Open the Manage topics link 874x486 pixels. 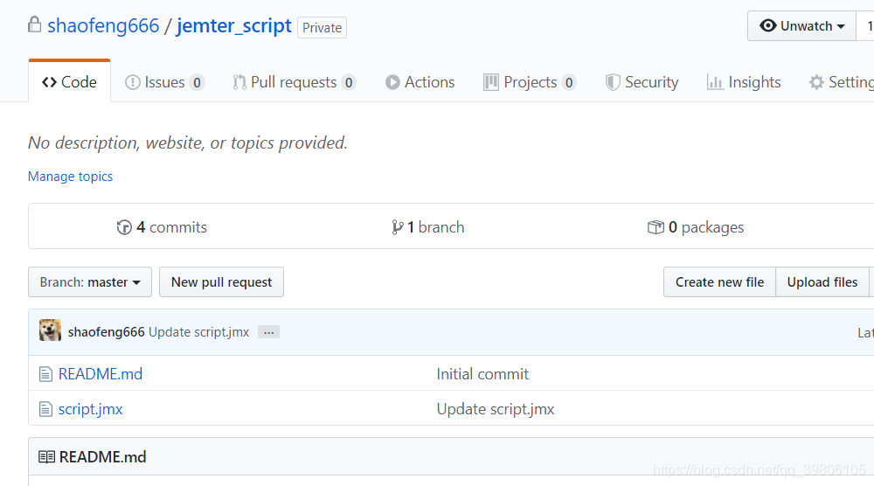tap(71, 177)
